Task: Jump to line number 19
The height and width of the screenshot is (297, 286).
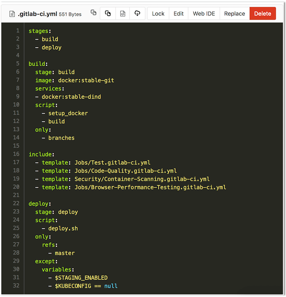Action: tap(16, 178)
